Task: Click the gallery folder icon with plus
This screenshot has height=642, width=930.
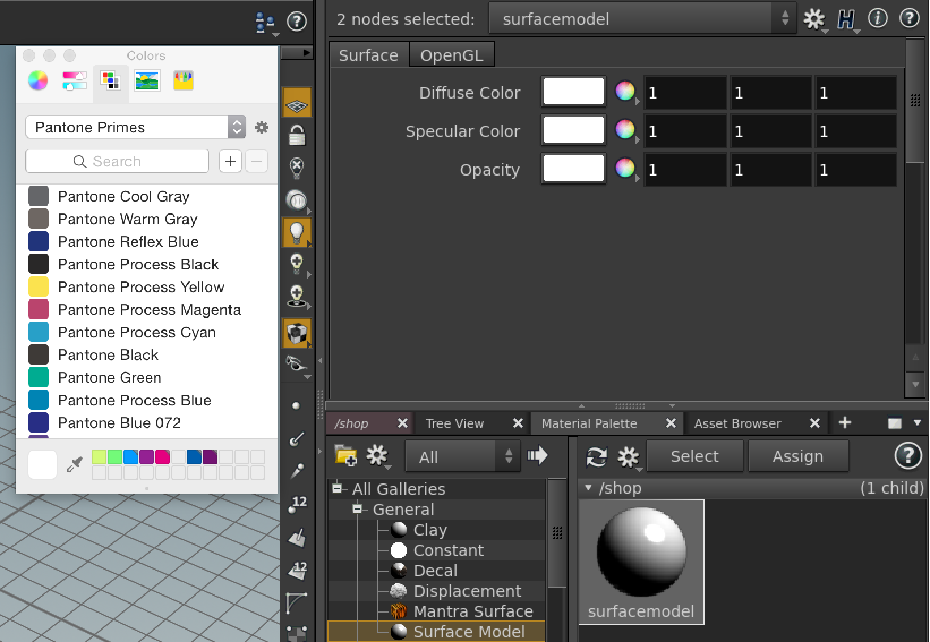Action: pos(346,455)
